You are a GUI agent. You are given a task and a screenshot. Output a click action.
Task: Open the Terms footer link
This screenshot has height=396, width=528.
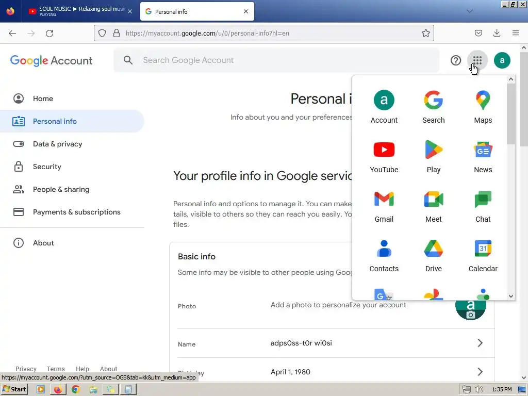56,369
